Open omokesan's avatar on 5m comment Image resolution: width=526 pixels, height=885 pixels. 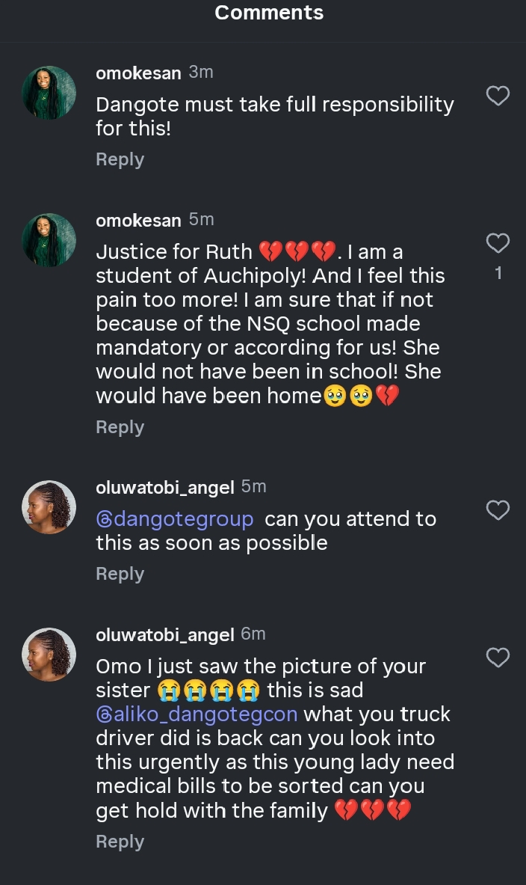pos(49,240)
